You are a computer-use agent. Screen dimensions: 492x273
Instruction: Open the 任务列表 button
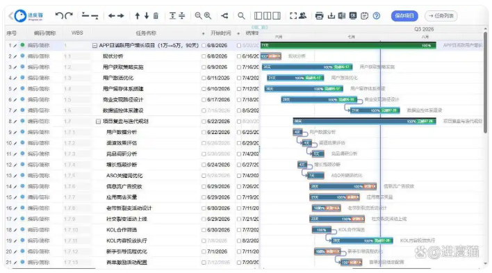441,16
